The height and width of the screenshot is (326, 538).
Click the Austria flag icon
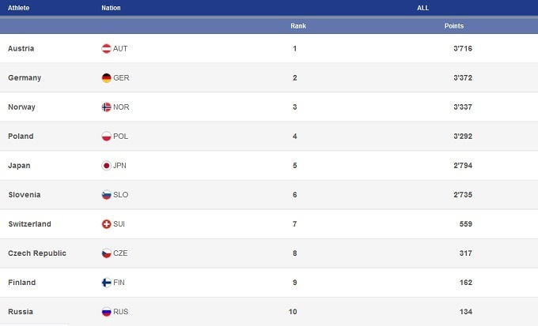106,49
